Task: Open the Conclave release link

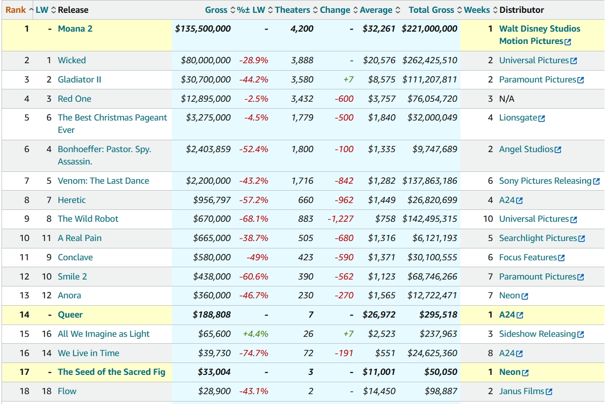Action: [75, 257]
